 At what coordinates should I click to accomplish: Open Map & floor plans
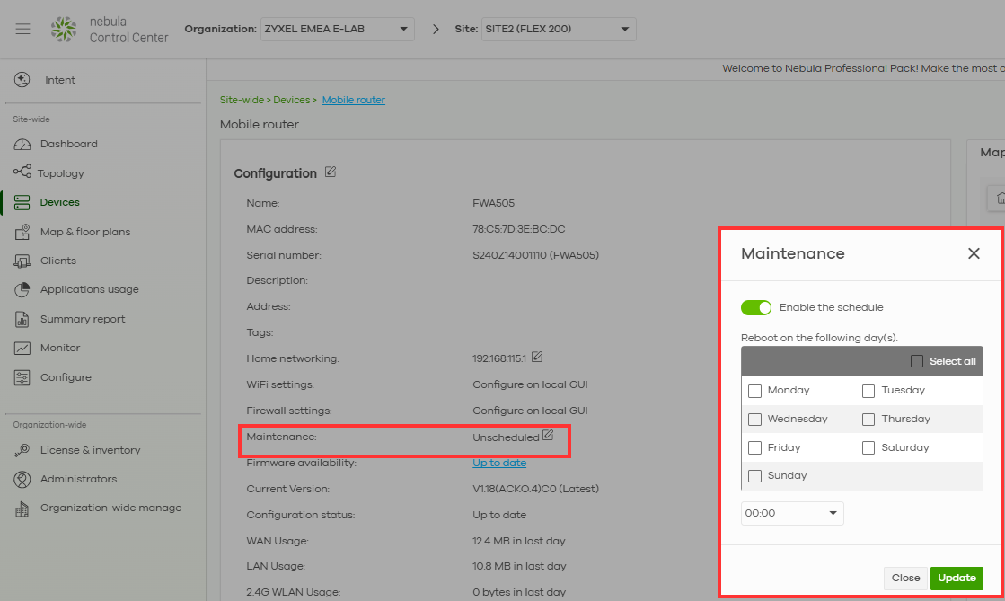[85, 232]
